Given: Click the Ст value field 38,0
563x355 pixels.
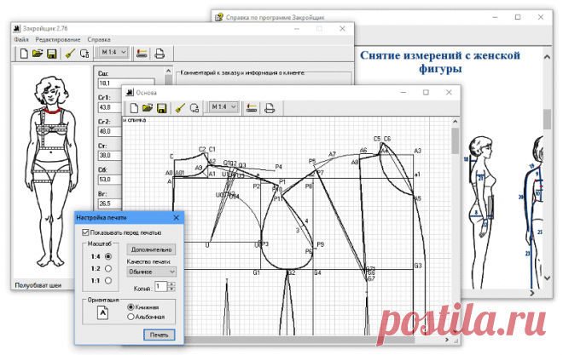Looking at the screenshot, I should [109, 155].
